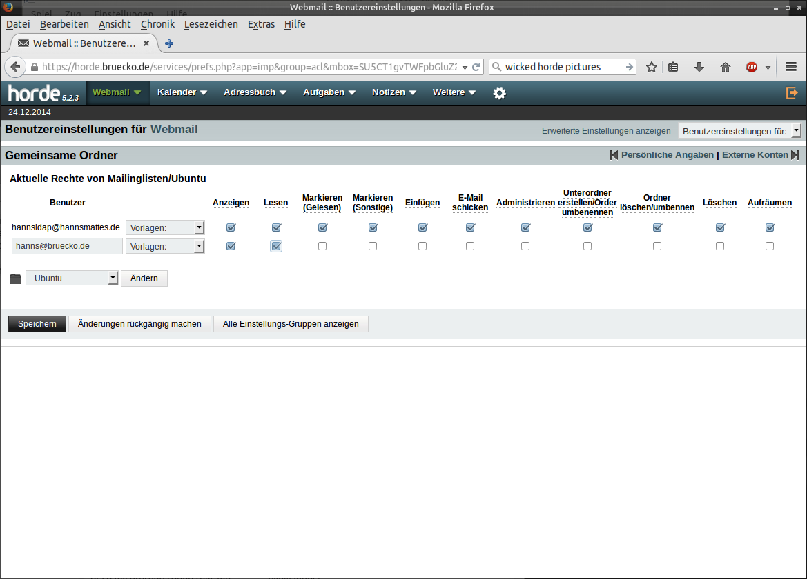
Task: Open the Firefox downloads arrow icon
Action: point(699,67)
